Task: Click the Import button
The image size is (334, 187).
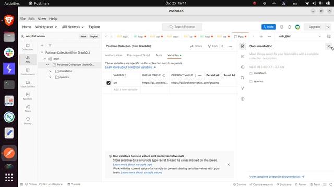Action: tap(94, 36)
